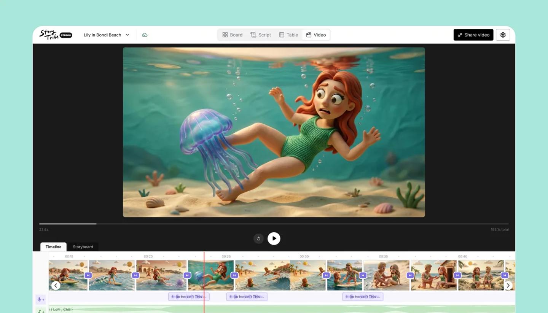
Task: Open the Lily in Bondi Beach project dropdown
Action: (x=107, y=35)
